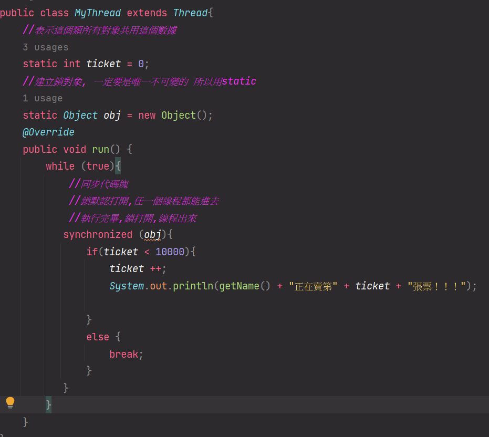Click the synchronized keyword
The image size is (489, 437).
coord(98,235)
